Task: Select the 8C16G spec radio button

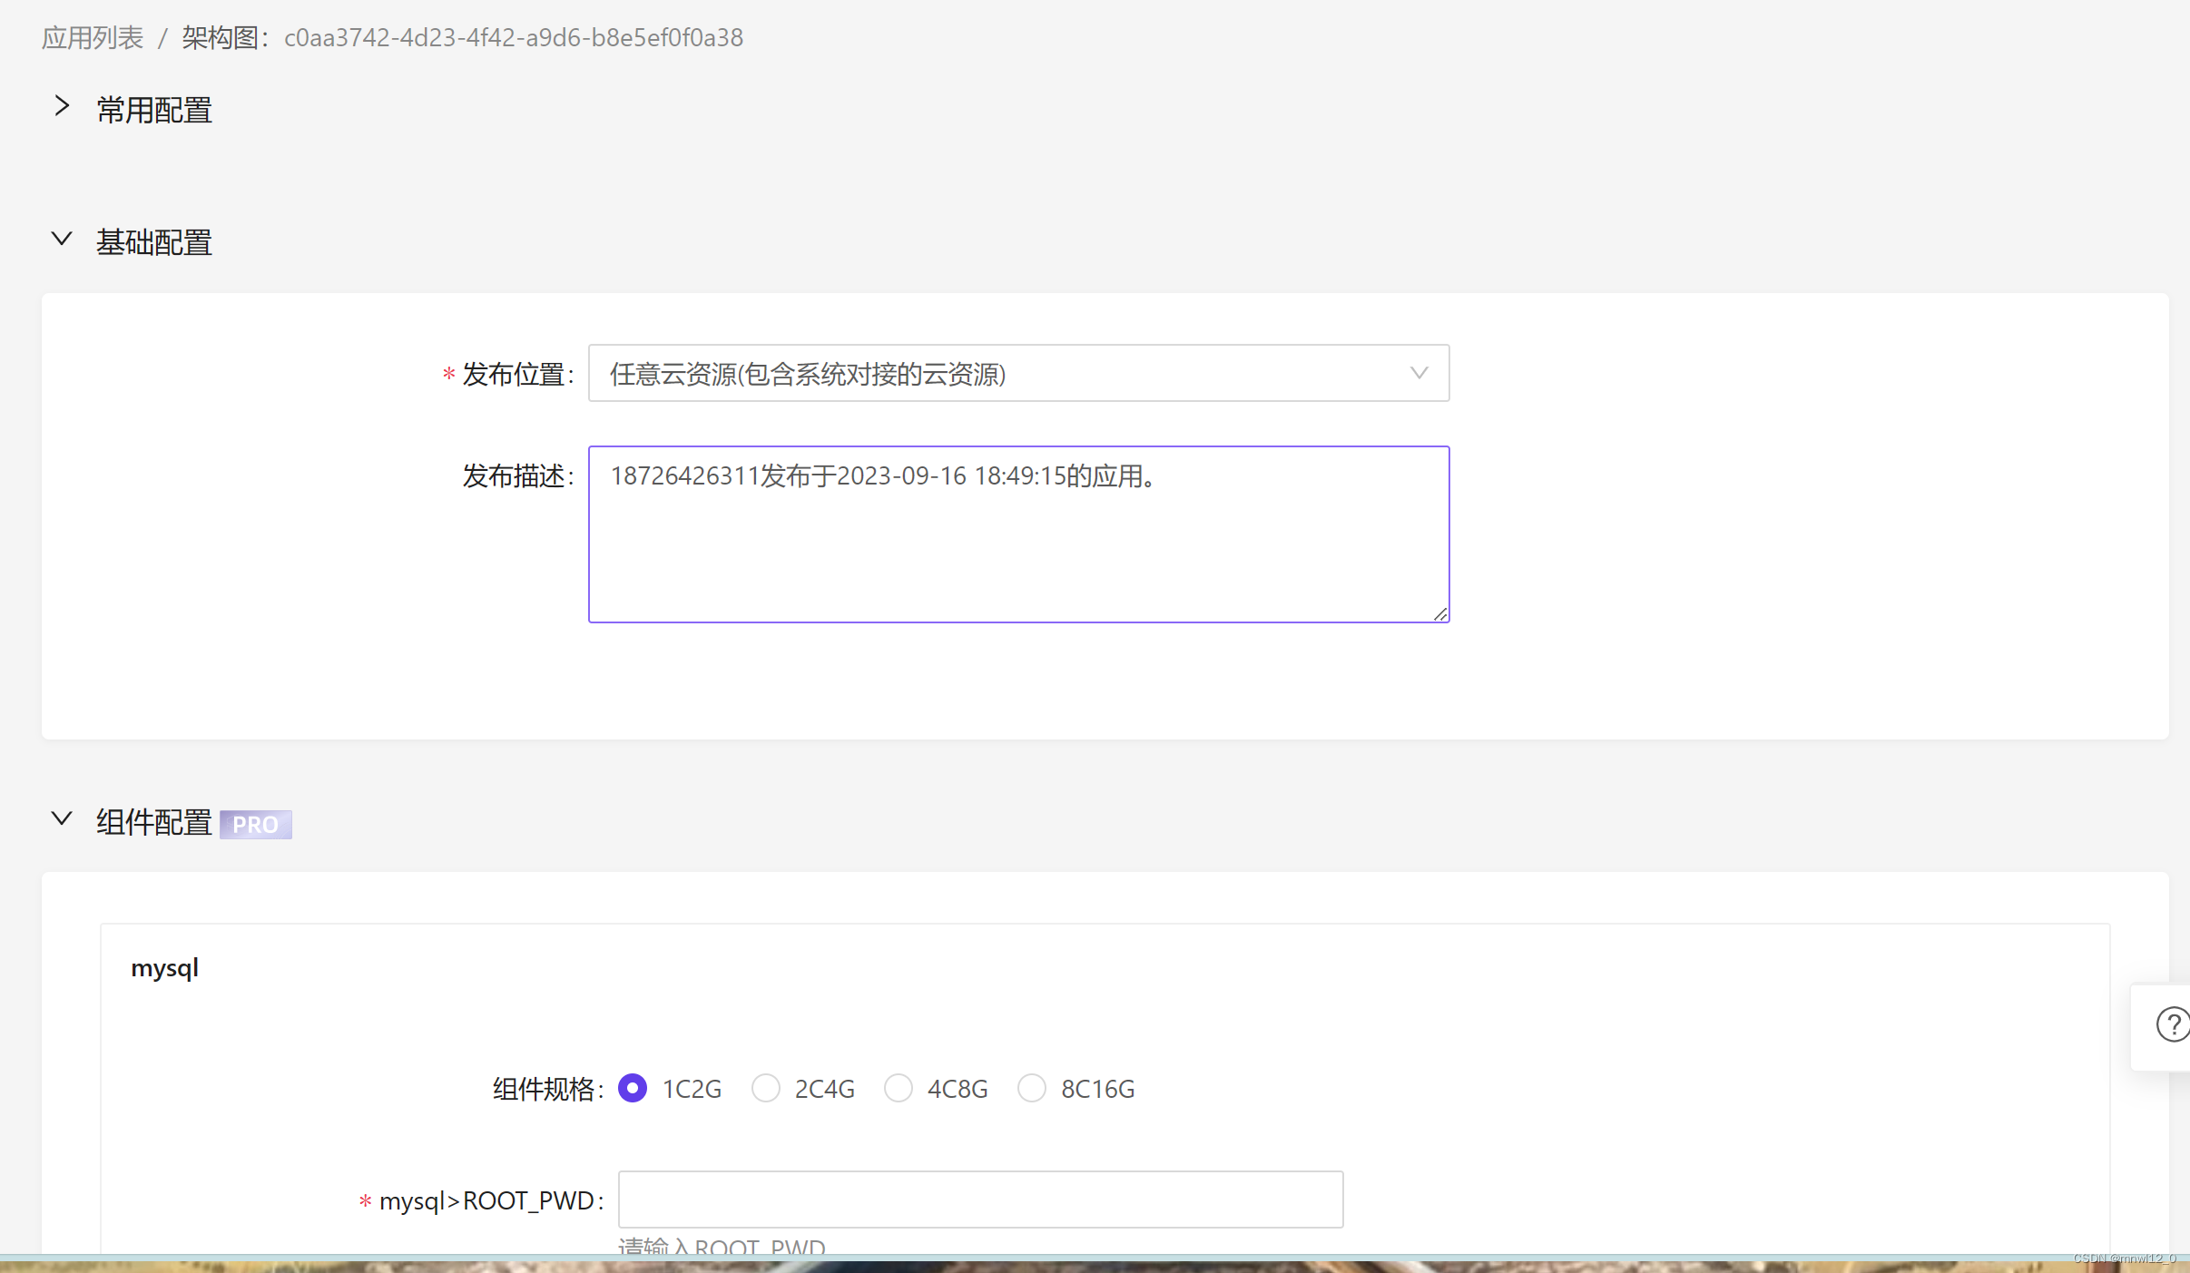Action: coord(1032,1088)
